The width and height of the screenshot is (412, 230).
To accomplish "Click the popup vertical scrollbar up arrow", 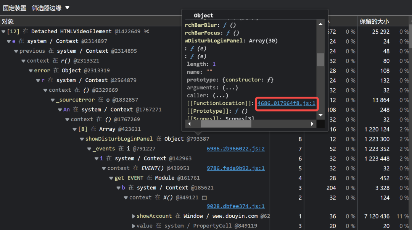I will [x=320, y=24].
